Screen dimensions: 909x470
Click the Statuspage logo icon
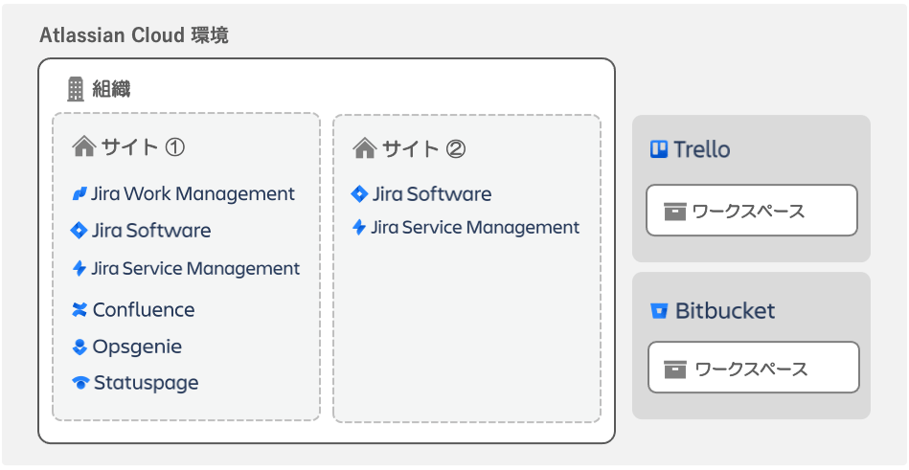[80, 383]
